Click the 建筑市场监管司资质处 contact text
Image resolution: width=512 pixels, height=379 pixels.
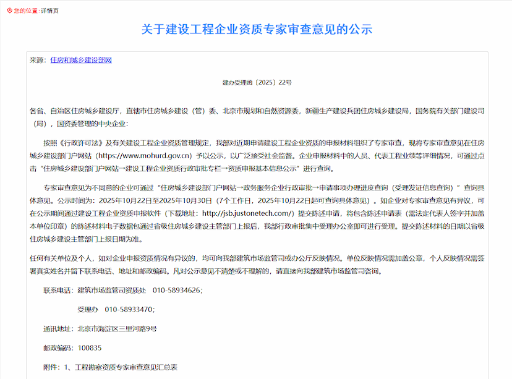point(112,290)
